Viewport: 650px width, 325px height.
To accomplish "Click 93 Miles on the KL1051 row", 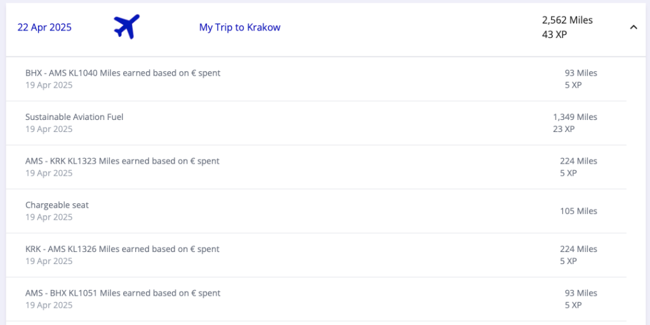I will [x=581, y=293].
